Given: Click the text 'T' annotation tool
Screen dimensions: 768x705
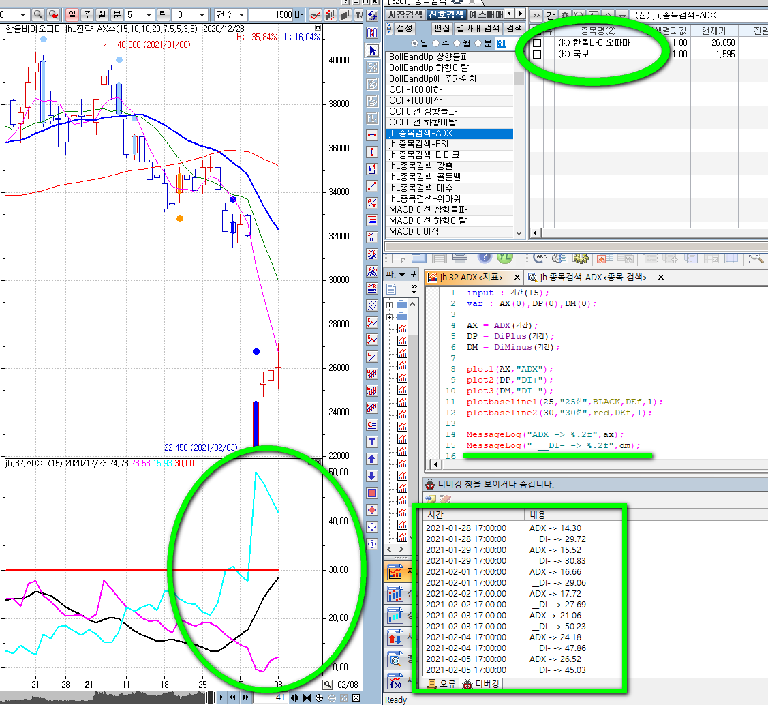Looking at the screenshot, I should tap(372, 442).
